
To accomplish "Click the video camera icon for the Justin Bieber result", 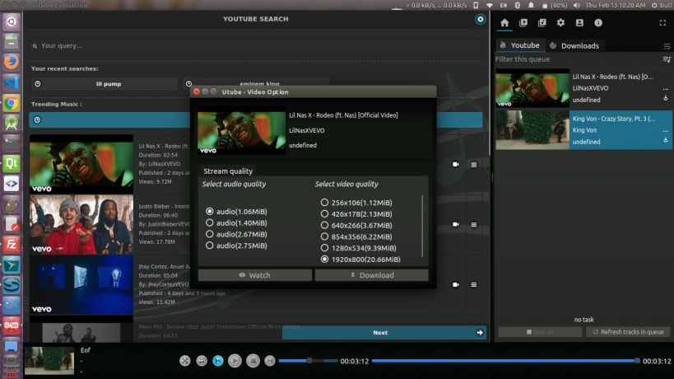I will [456, 225].
